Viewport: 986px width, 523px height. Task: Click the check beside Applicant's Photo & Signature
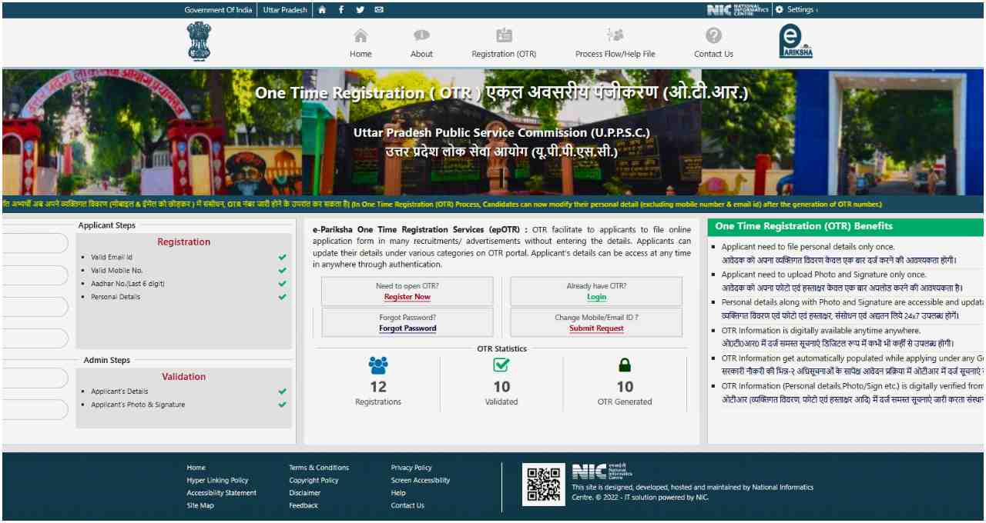pos(283,405)
